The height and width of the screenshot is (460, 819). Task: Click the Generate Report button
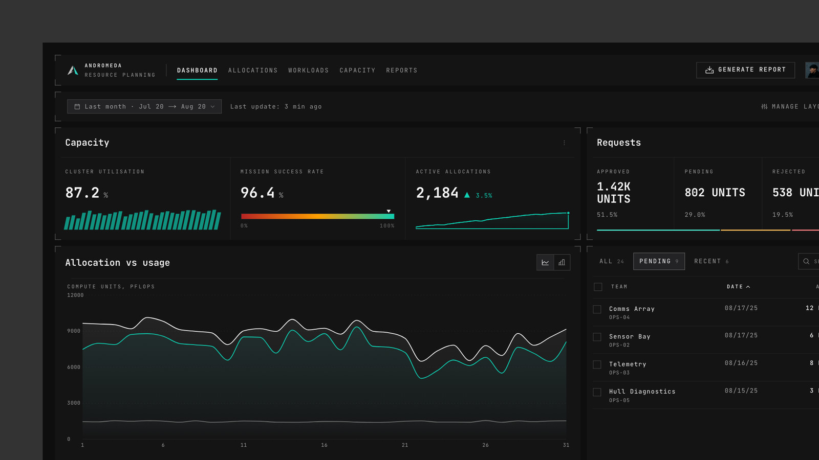tap(745, 70)
